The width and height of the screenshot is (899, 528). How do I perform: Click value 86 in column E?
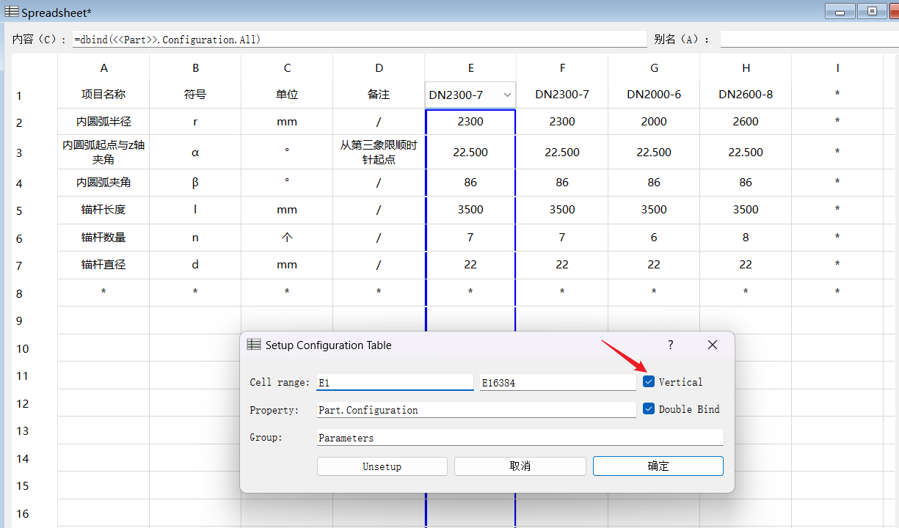[470, 183]
